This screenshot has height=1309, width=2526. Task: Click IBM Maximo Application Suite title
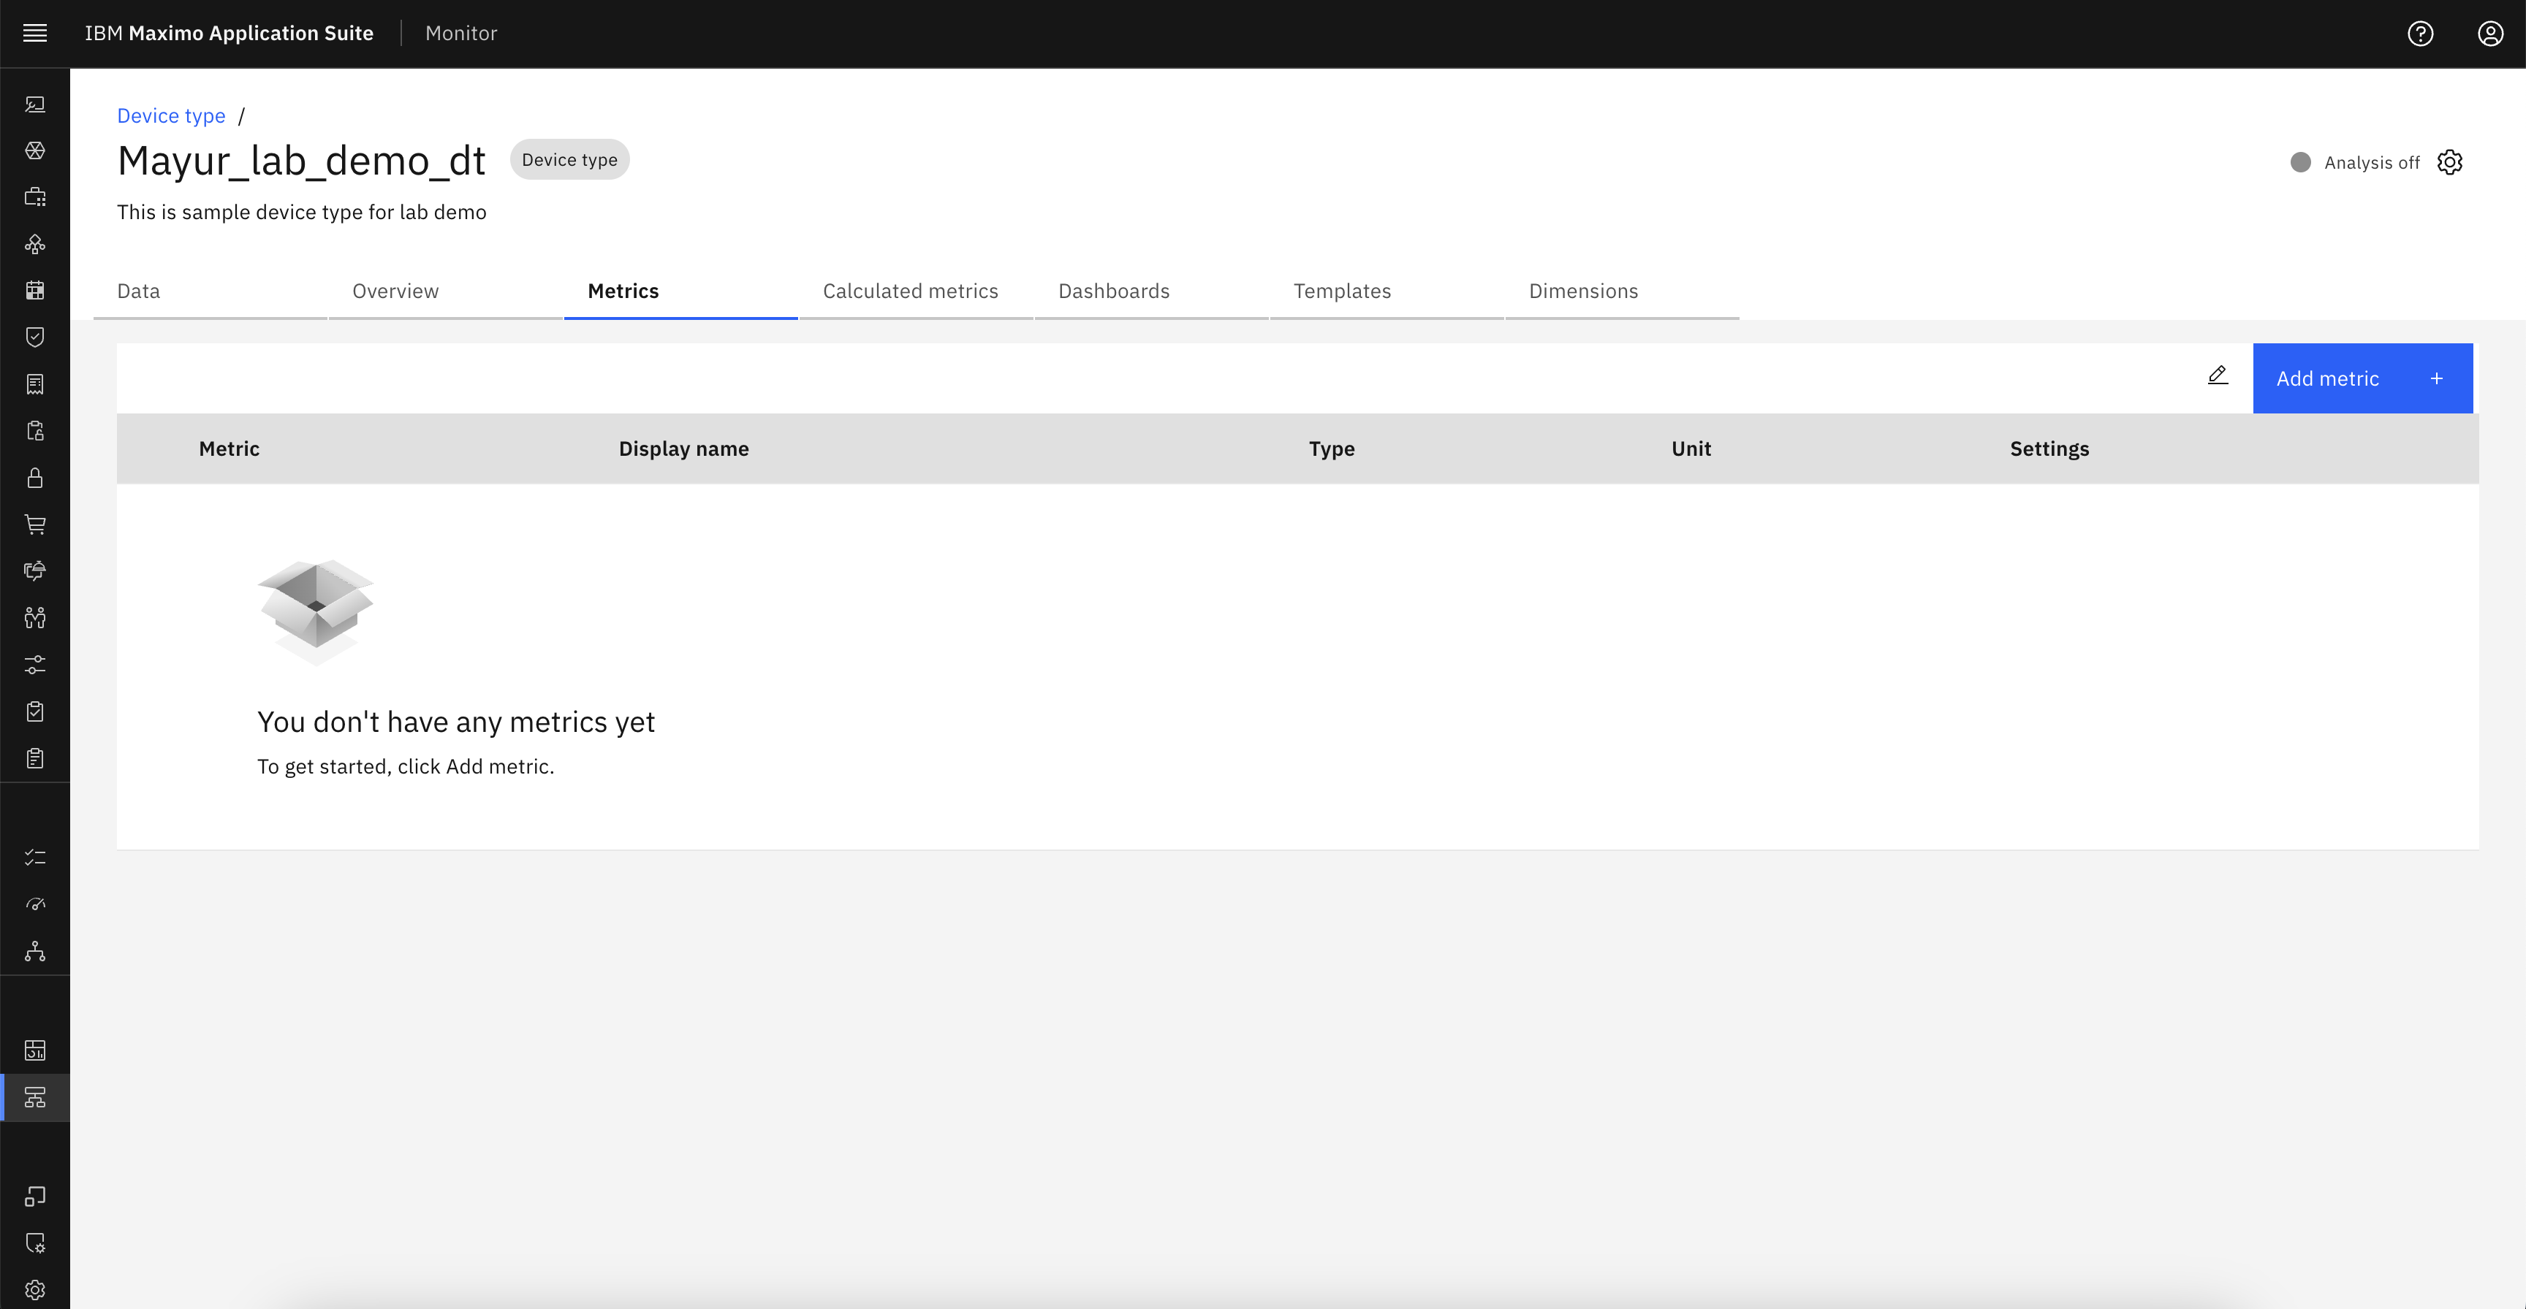coord(229,34)
